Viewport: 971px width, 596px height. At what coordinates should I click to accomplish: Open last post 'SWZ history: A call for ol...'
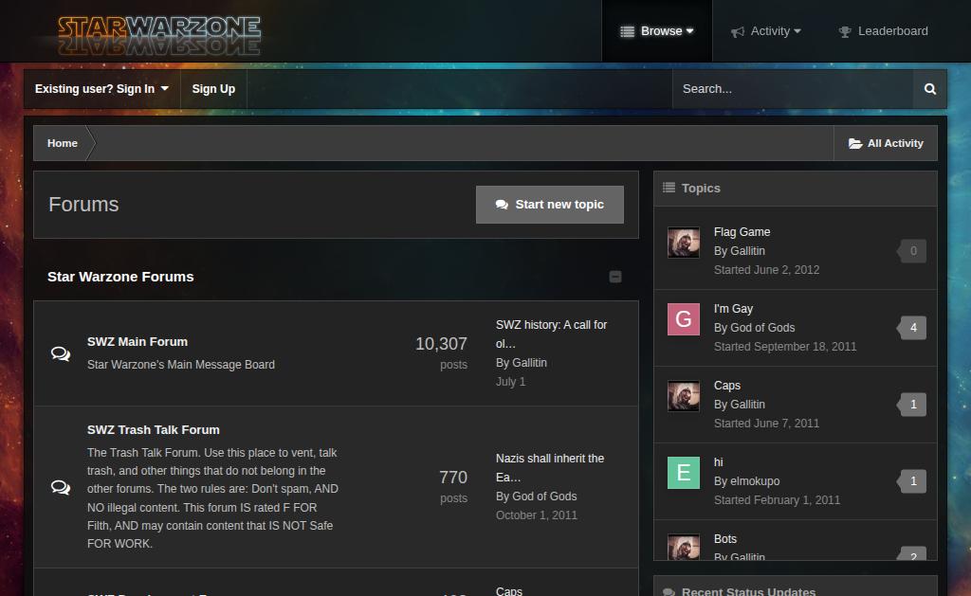tap(551, 334)
